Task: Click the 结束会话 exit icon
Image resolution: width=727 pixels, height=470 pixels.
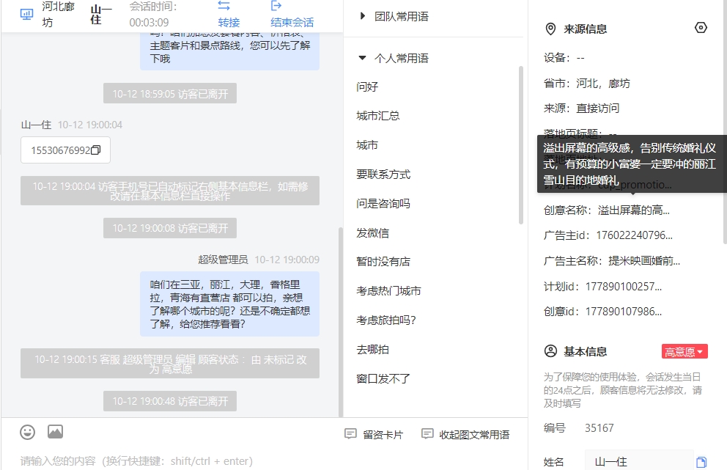Action: tap(276, 6)
